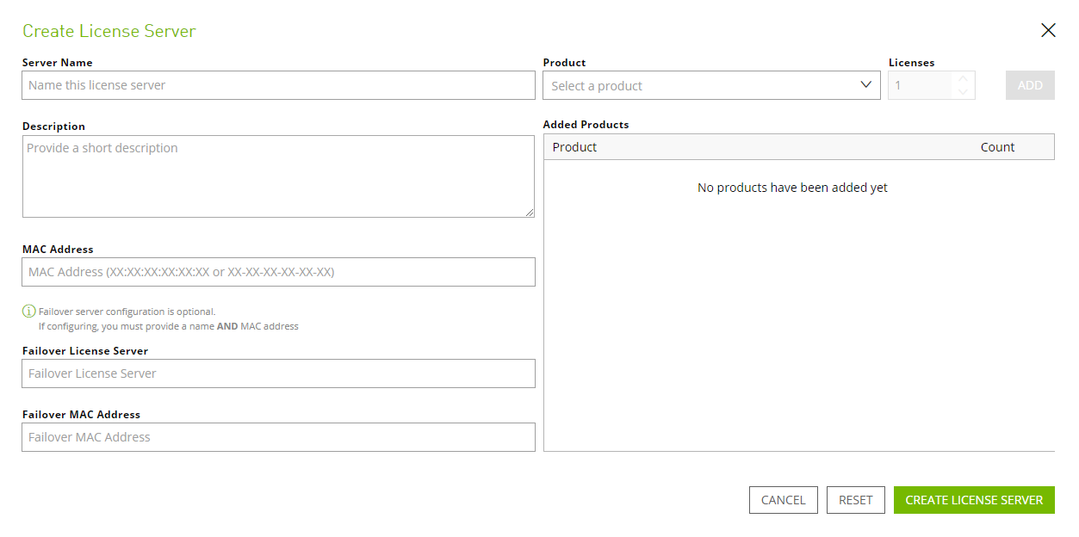This screenshot has width=1079, height=537.
Task: Click the Added Products table area
Action: pos(792,258)
